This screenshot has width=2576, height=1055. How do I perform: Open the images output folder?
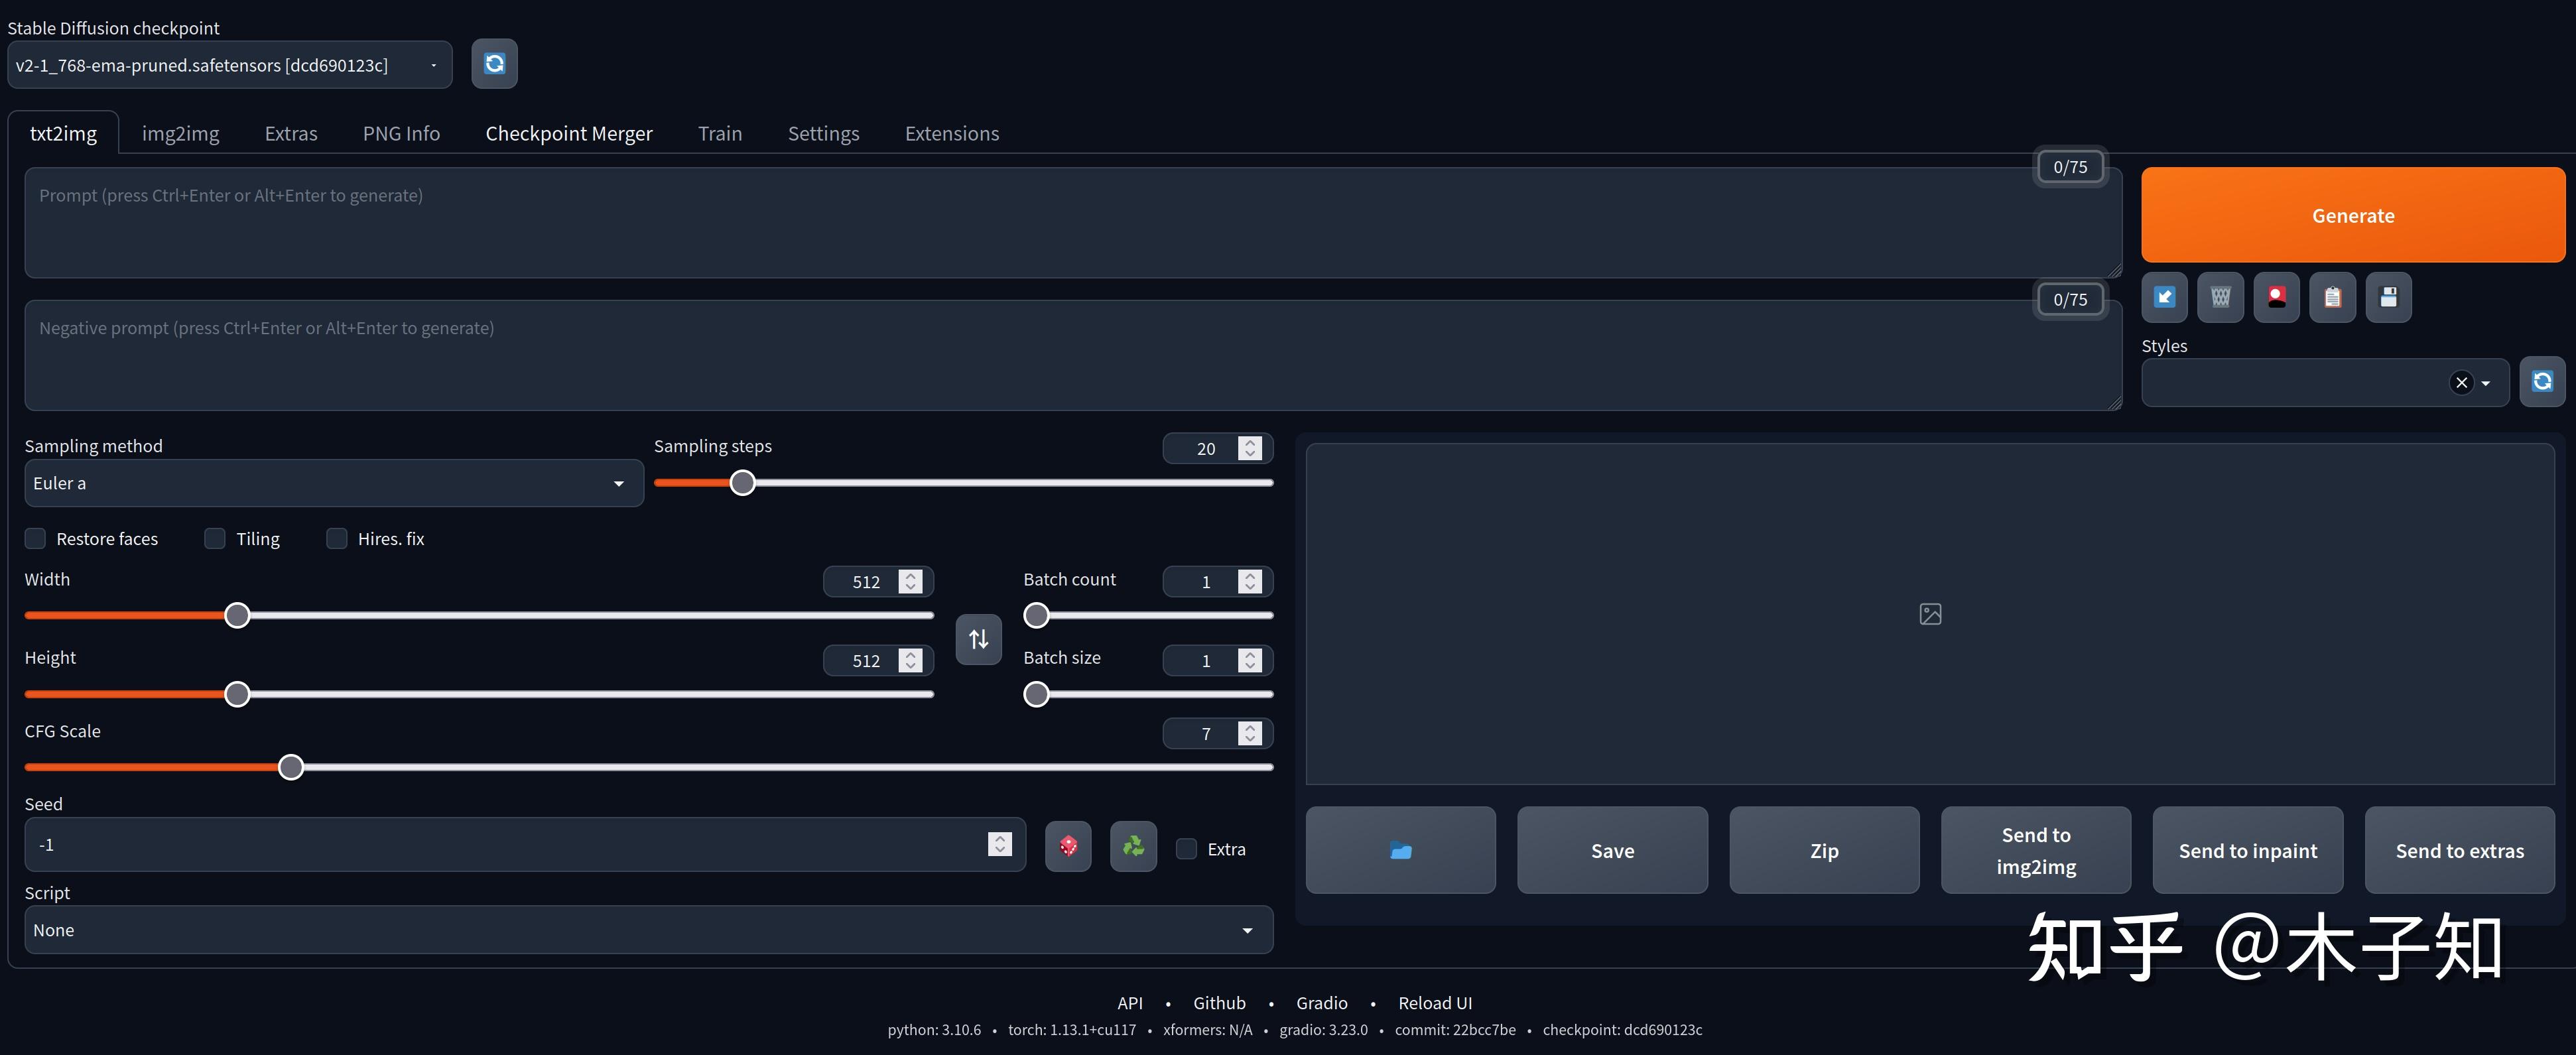tap(1400, 851)
